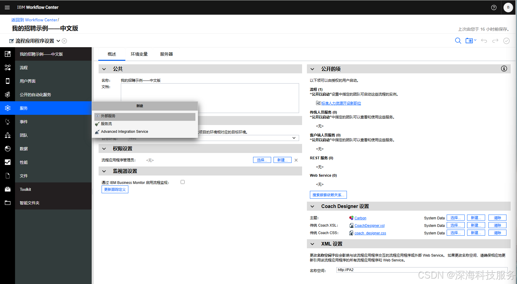Open the help question mark icon
This screenshot has height=284, width=517.
[494, 8]
